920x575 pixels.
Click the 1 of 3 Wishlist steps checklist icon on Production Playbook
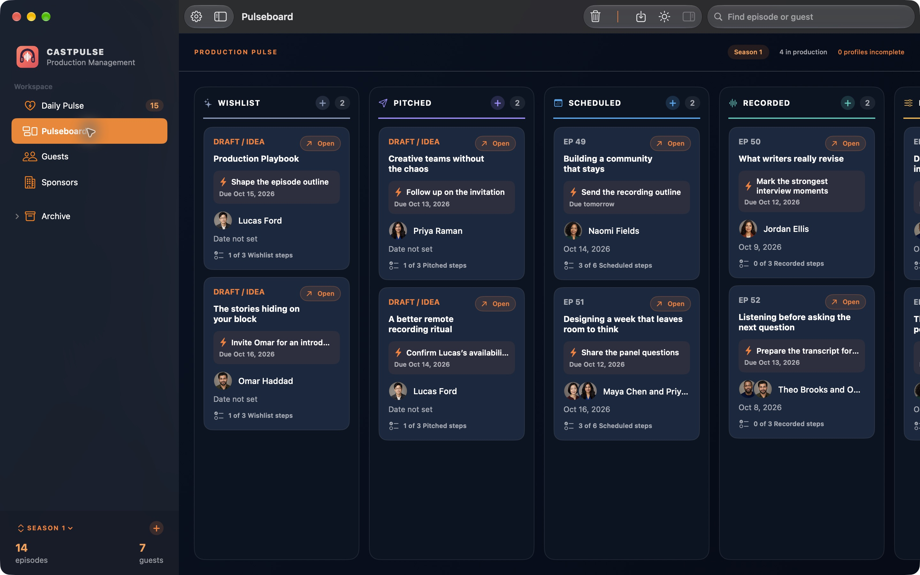(219, 255)
